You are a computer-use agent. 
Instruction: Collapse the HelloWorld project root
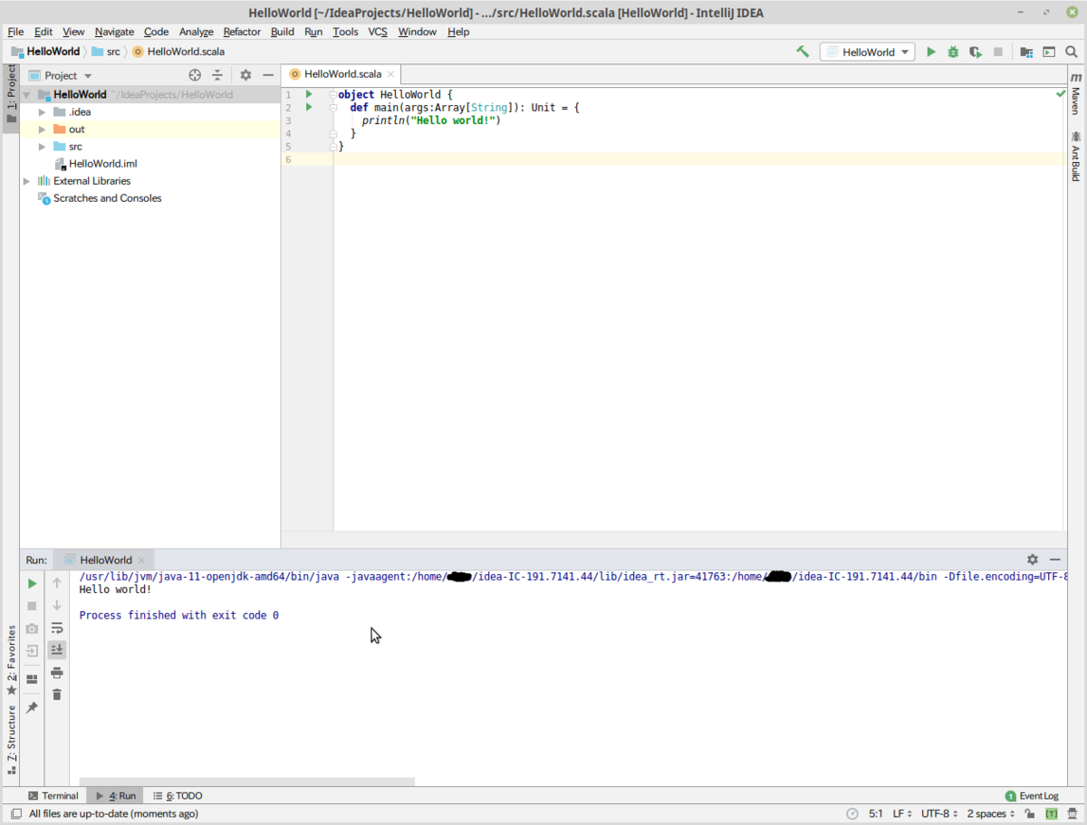pyautogui.click(x=26, y=95)
